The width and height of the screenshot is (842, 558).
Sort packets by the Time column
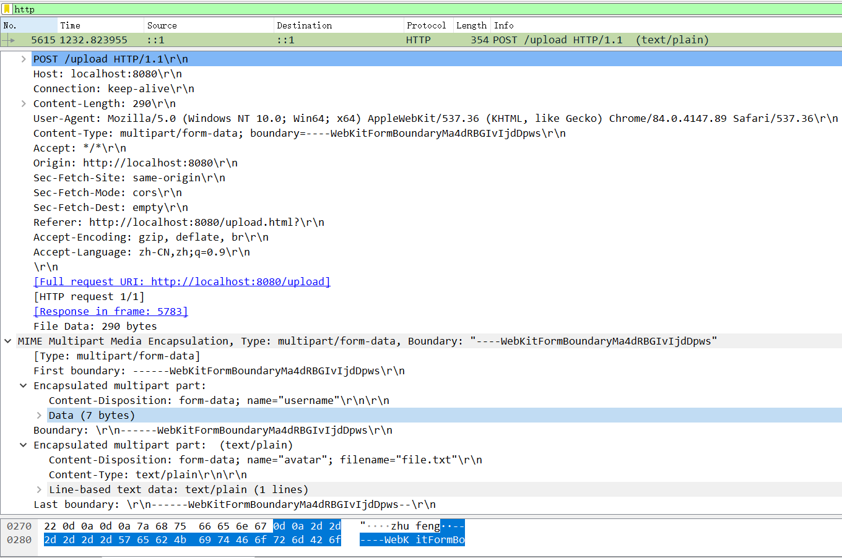tap(70, 25)
